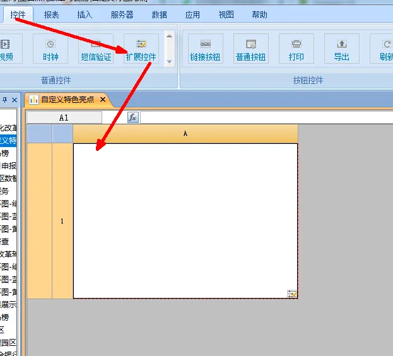The width and height of the screenshot is (393, 356).
Task: Click the extended control marker in cell corner
Action: click(x=292, y=294)
